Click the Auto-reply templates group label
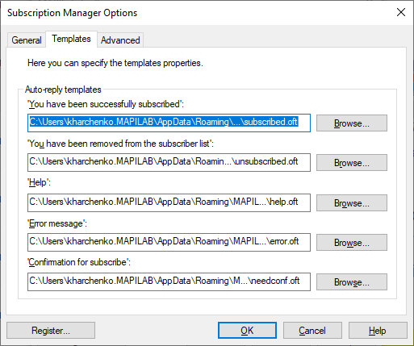 (63, 90)
